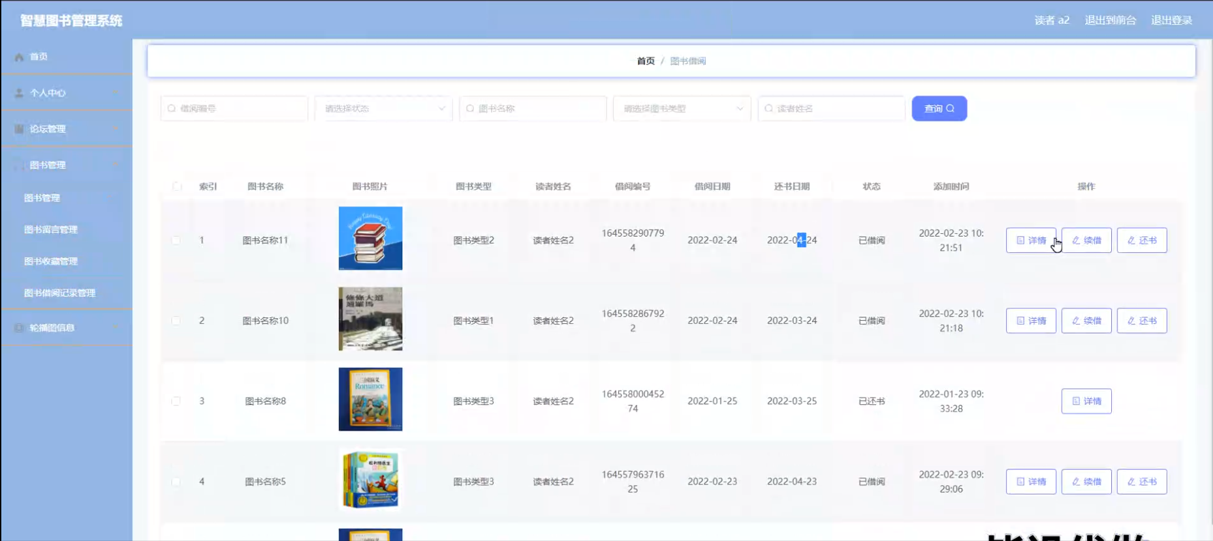The image size is (1213, 541).
Task: Click 还书 for 图书名称10
Action: (x=1142, y=321)
